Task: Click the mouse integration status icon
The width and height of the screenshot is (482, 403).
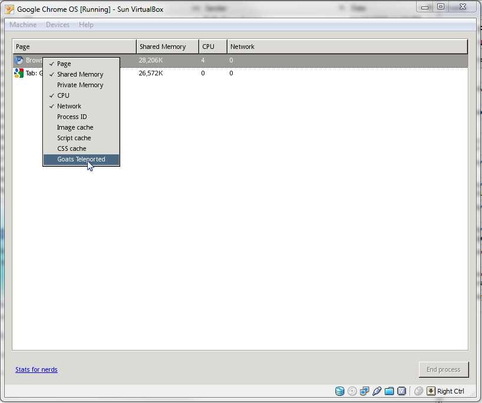Action: click(418, 391)
